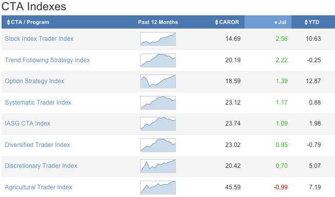This screenshot has width=335, height=197.
Task: Open Diversified Trader Index link
Action: 37,145
